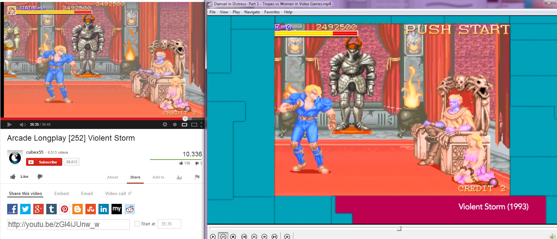
Task: Share video on Facebook
Action: click(12, 209)
